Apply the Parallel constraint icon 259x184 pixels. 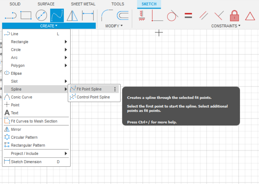(x=204, y=15)
